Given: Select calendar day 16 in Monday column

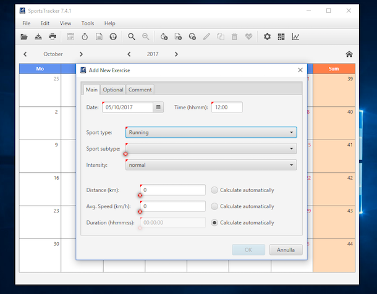Looking at the screenshot, I should coord(40,189).
